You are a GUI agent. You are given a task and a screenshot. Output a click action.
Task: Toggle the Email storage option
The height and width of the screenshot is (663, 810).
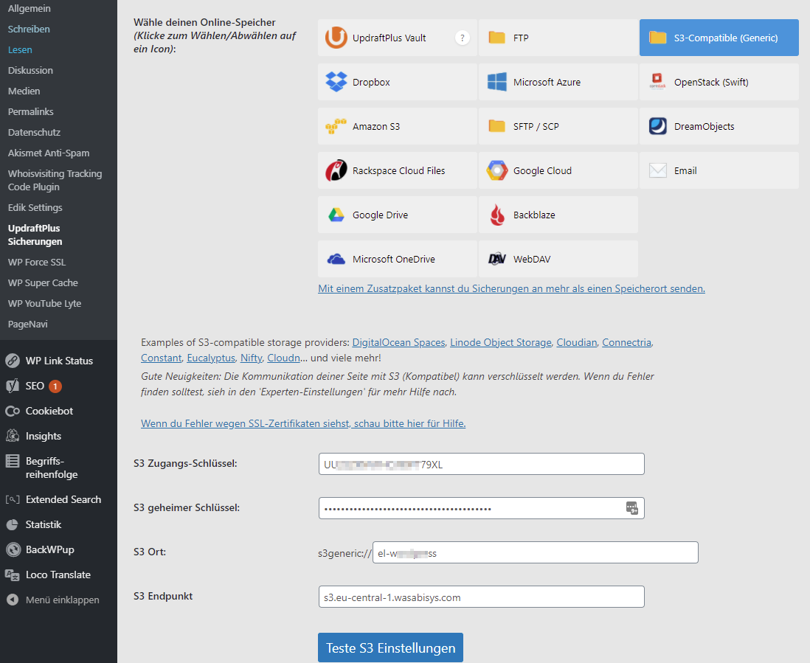pyautogui.click(x=719, y=170)
